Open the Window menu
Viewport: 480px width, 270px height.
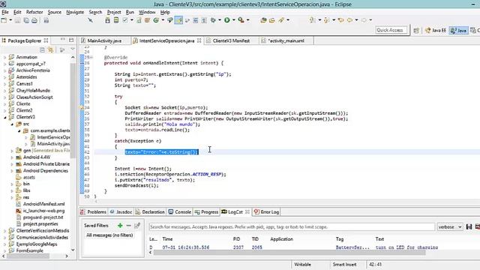147,12
